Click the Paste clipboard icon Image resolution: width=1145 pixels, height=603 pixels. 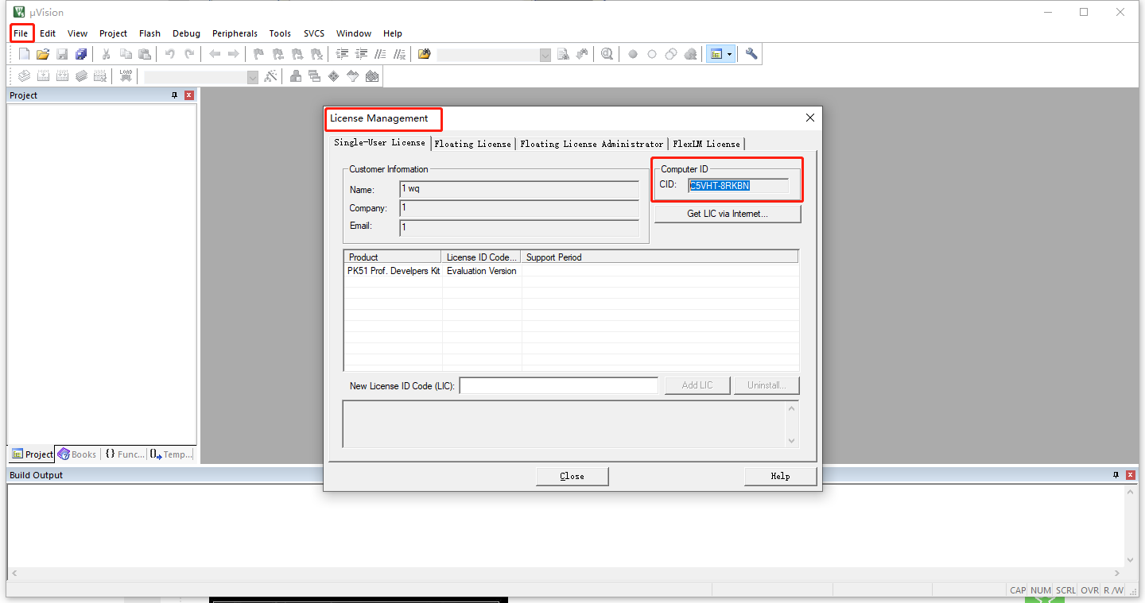coord(145,54)
